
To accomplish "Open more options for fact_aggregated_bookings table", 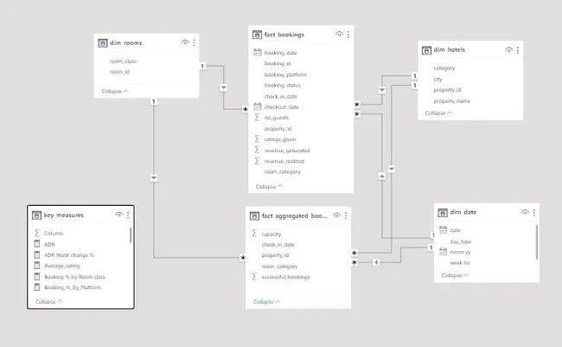I will coord(346,215).
